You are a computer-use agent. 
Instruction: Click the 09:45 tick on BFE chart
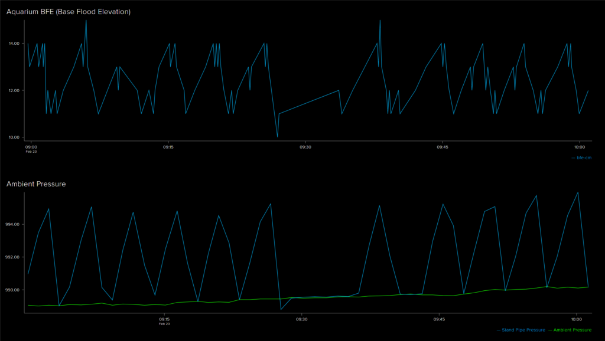coord(443,147)
